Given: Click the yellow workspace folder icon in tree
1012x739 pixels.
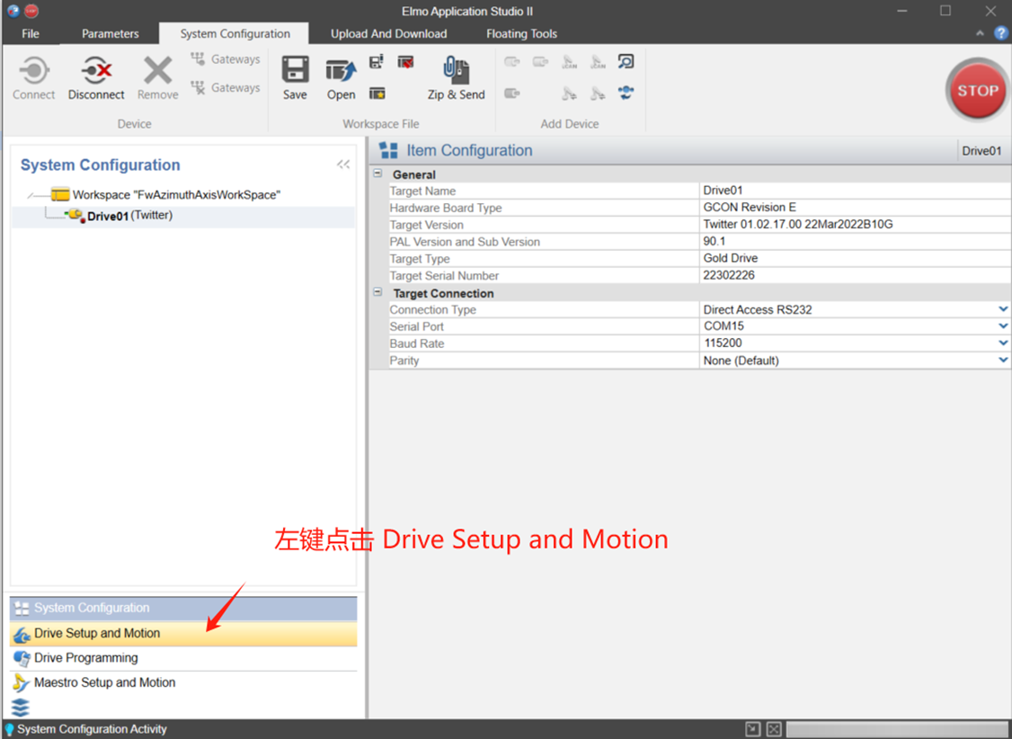Looking at the screenshot, I should pos(60,194).
